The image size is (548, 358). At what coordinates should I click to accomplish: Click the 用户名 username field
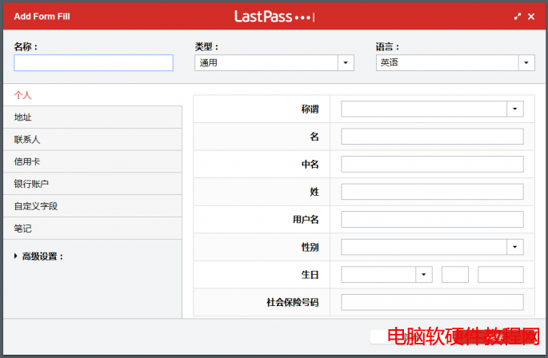coord(432,219)
